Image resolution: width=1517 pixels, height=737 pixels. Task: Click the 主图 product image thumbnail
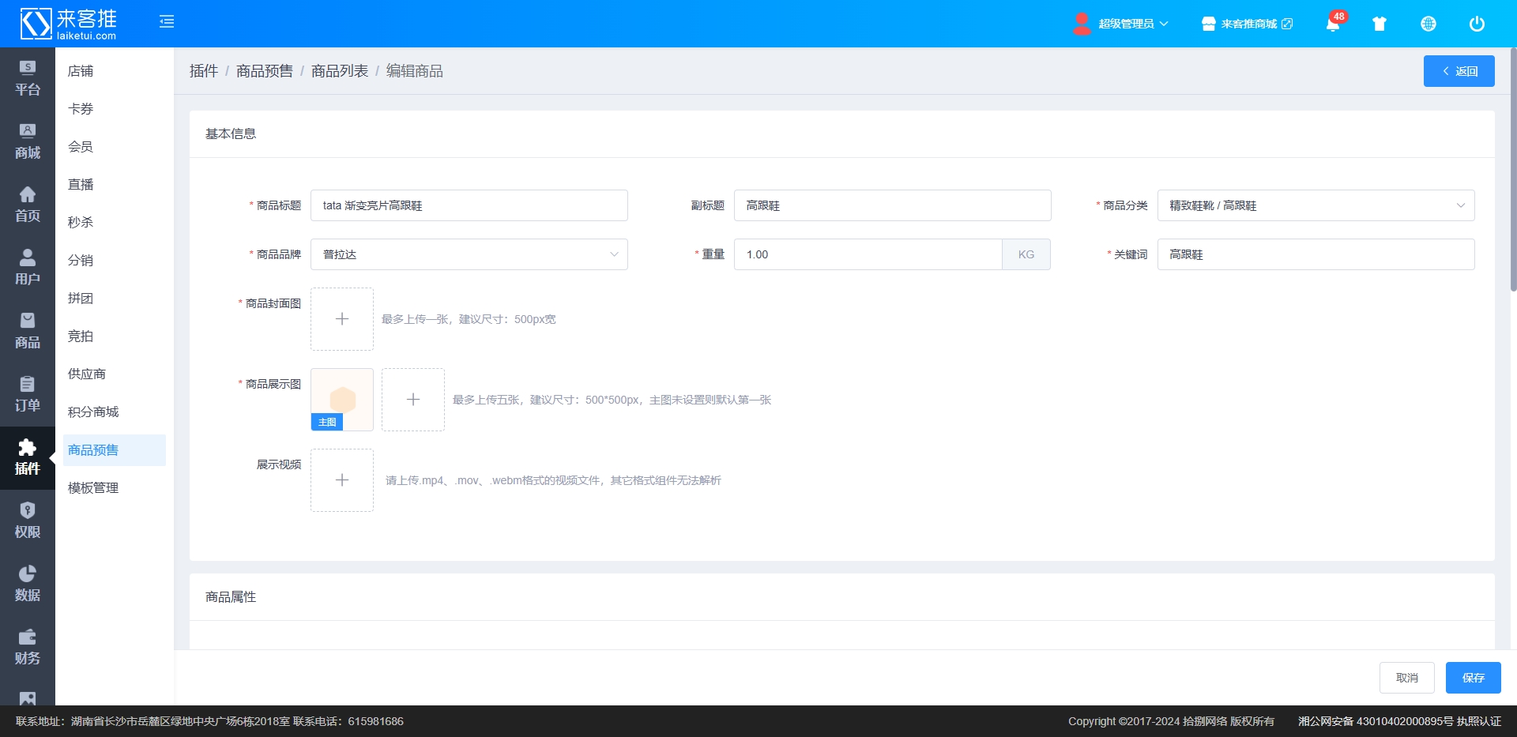[342, 399]
